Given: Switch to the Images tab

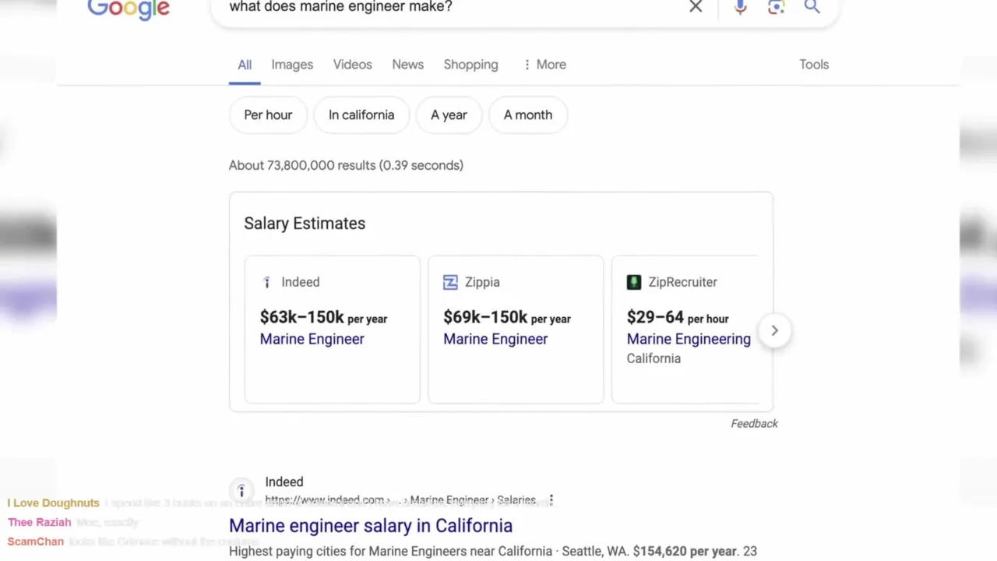Looking at the screenshot, I should tap(292, 65).
